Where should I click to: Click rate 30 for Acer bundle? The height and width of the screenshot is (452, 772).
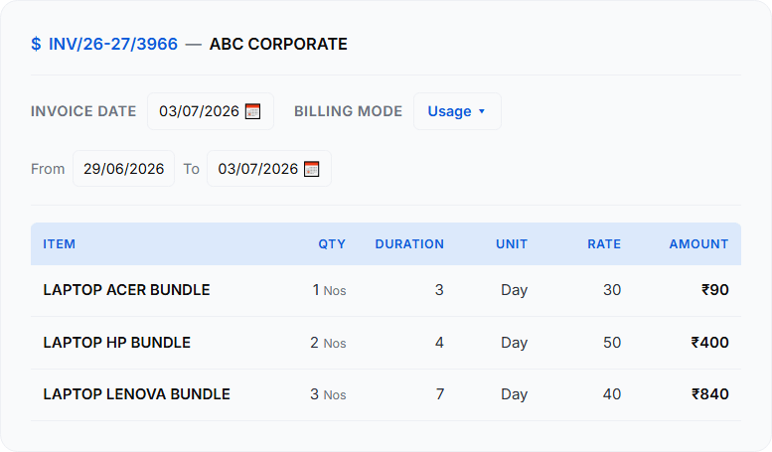[612, 290]
